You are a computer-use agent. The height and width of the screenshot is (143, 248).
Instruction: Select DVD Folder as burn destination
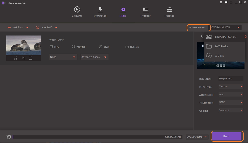click(x=221, y=46)
